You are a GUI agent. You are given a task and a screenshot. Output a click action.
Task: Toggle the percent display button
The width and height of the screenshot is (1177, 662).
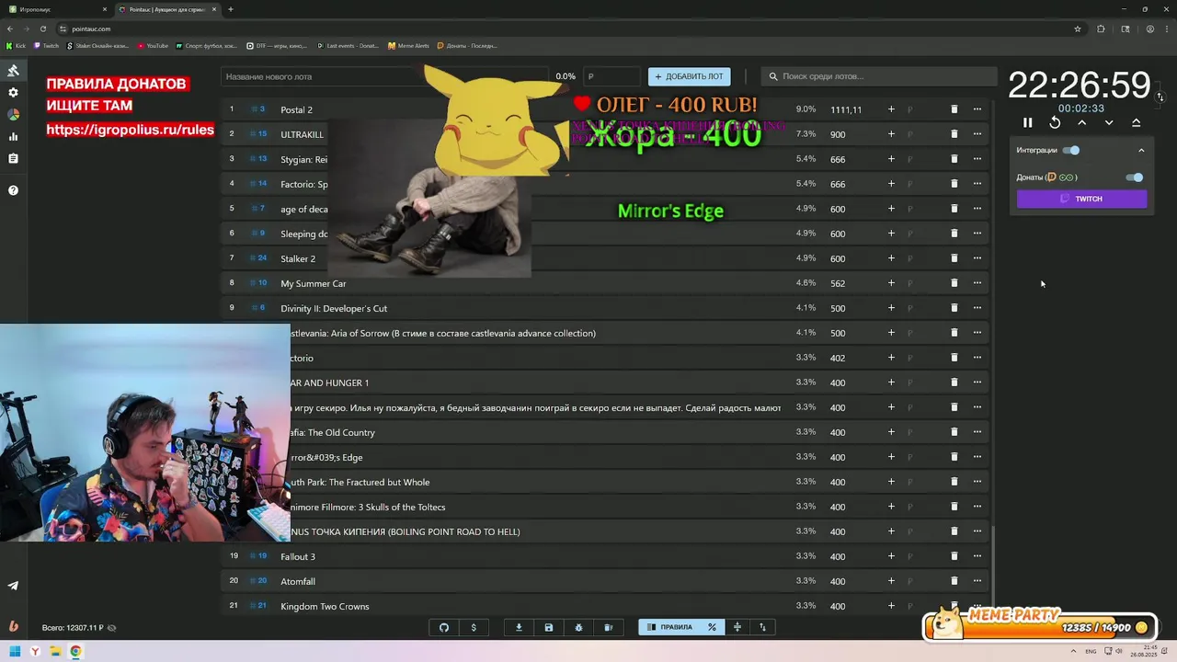pos(712,627)
